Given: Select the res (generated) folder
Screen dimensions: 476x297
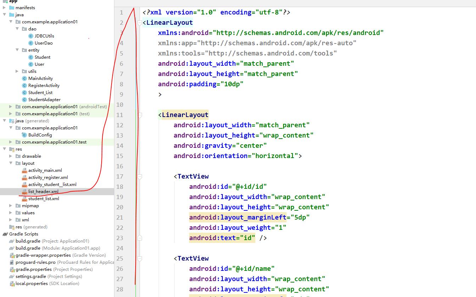Looking at the screenshot, I should click(x=31, y=227).
